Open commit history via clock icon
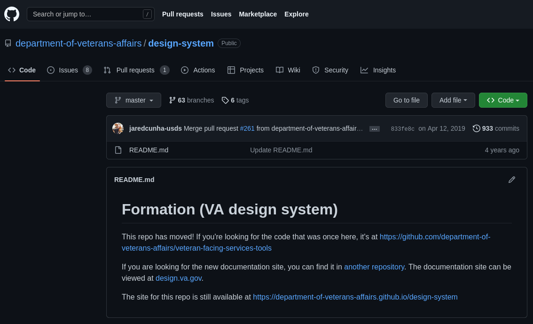 click(x=477, y=128)
